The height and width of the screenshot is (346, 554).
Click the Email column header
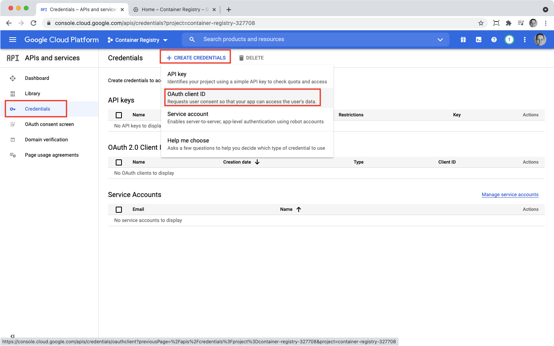click(x=138, y=209)
